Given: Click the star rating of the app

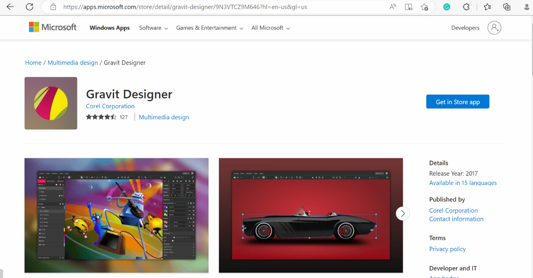Looking at the screenshot, I should coord(101,117).
